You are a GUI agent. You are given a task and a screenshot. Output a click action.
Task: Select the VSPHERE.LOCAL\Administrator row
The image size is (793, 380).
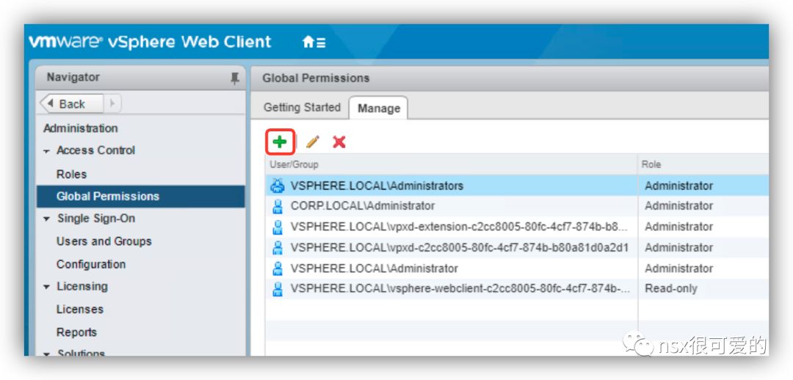tap(517, 268)
